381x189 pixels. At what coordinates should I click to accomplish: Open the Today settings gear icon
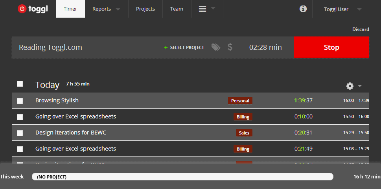pos(350,86)
